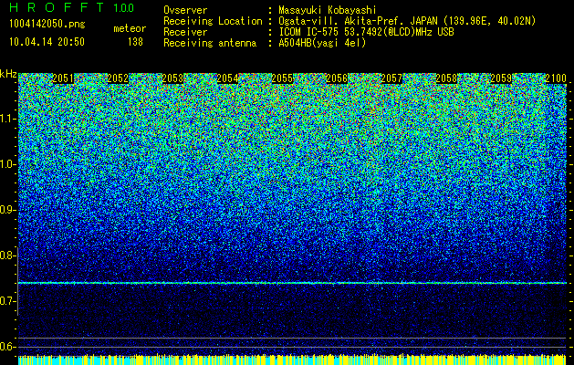Click the 0.8 kHz axis label
The image size is (574, 365).
7,255
